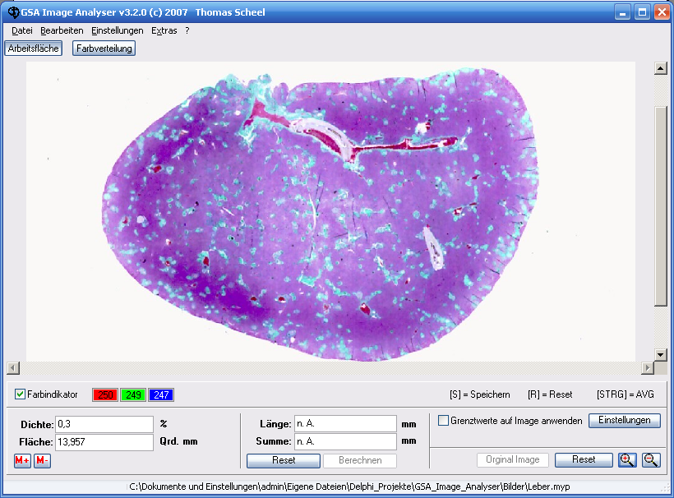Open the Datei menu
The image size is (674, 498).
[22, 30]
